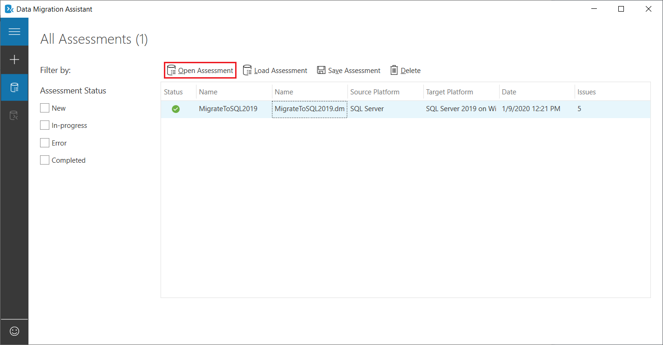Click the MigrateToSQL2019.dm file name cell

[310, 109]
